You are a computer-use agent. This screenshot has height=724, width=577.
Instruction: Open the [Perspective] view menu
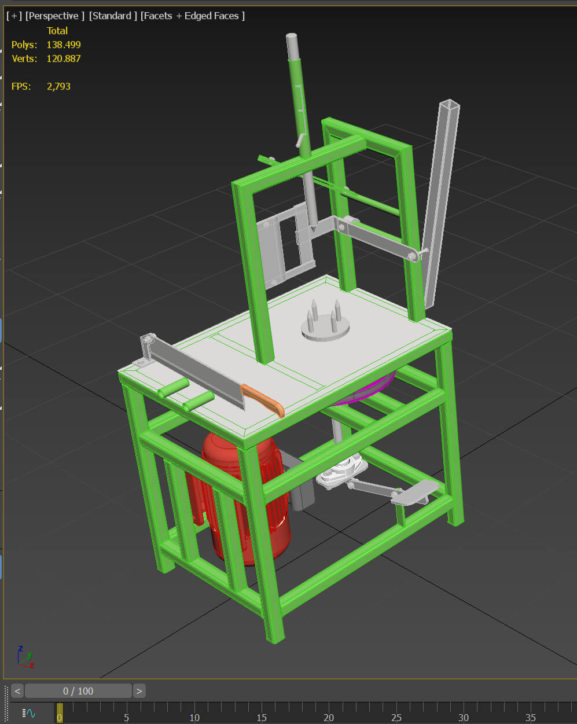54,16
